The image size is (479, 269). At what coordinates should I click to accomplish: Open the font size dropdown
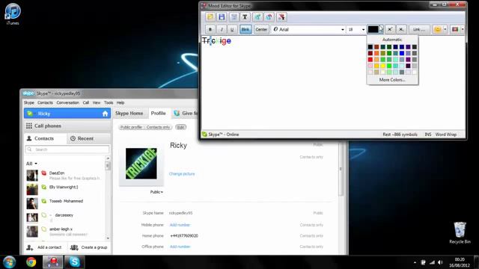(x=363, y=30)
